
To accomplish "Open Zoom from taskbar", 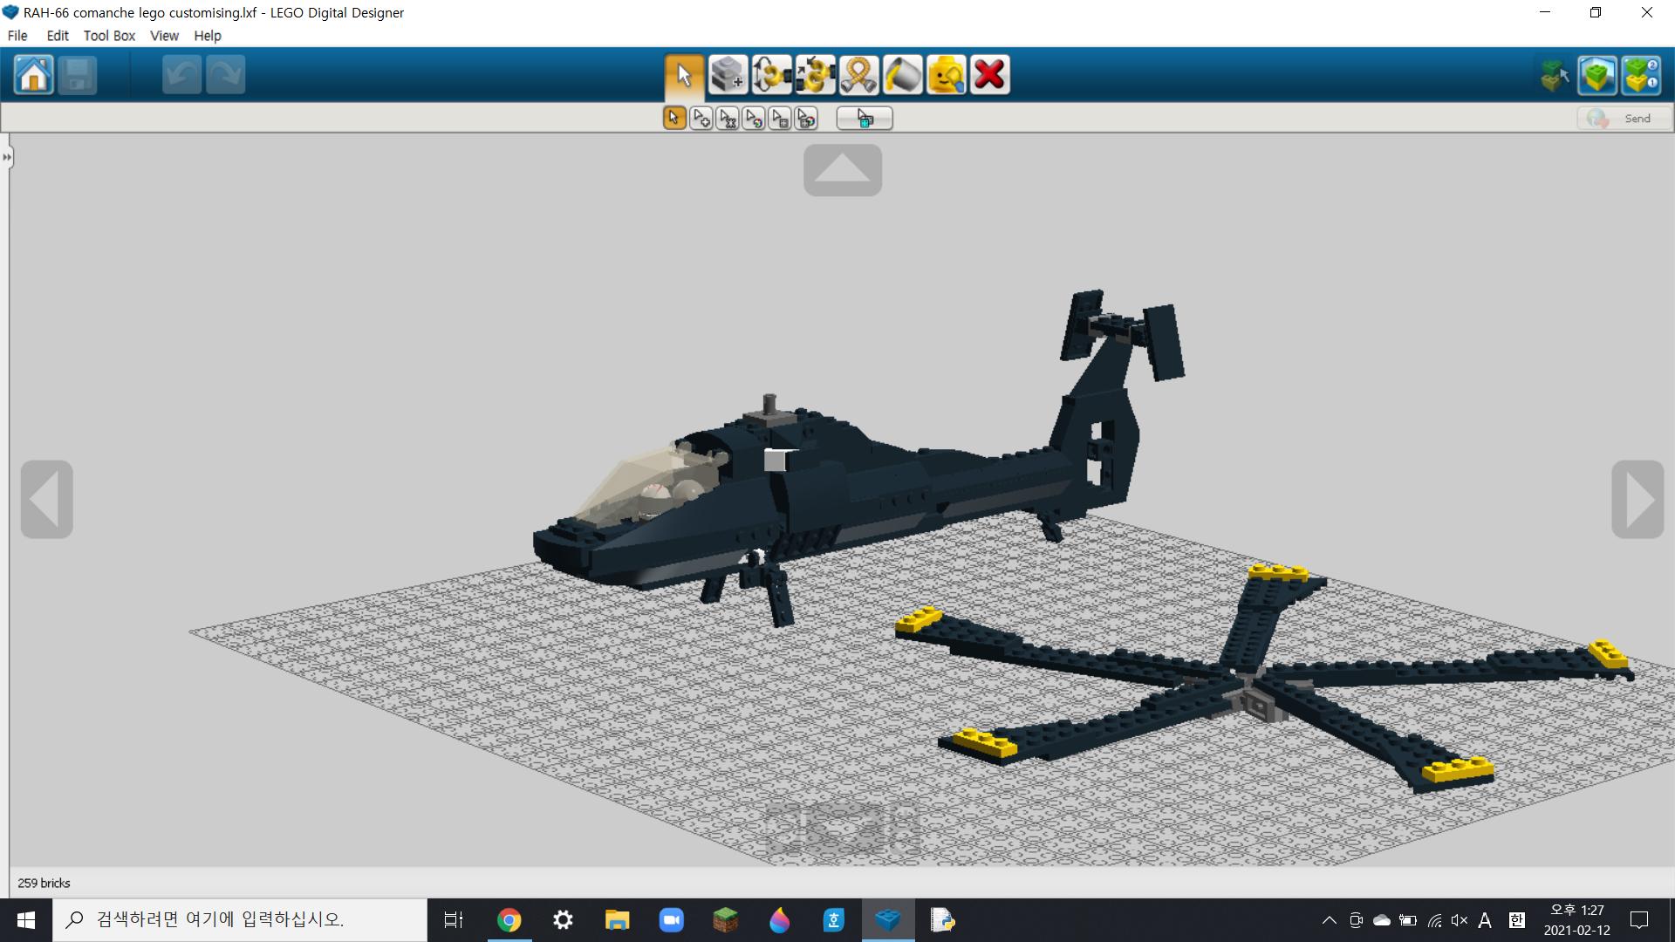I will [x=671, y=920].
